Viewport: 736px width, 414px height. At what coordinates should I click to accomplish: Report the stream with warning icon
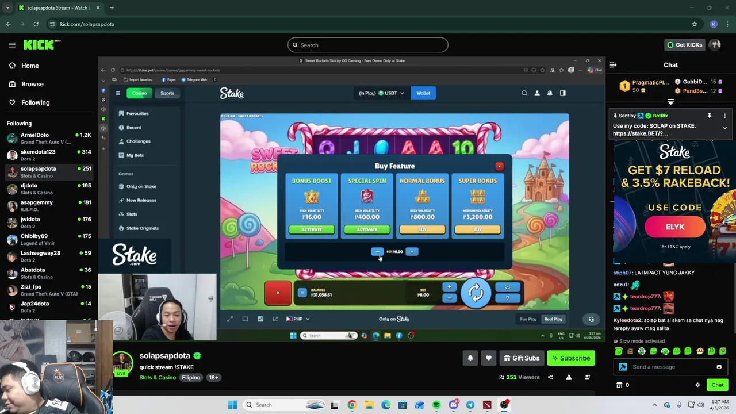(x=569, y=377)
